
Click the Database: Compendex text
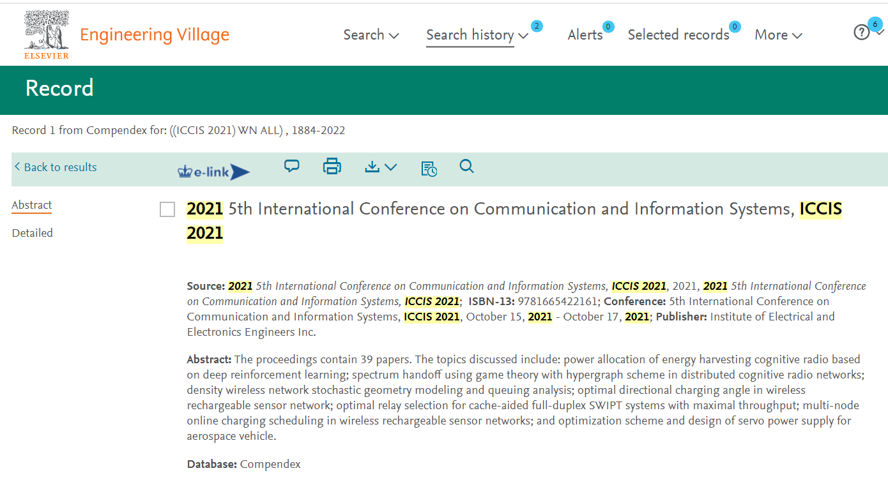click(243, 464)
